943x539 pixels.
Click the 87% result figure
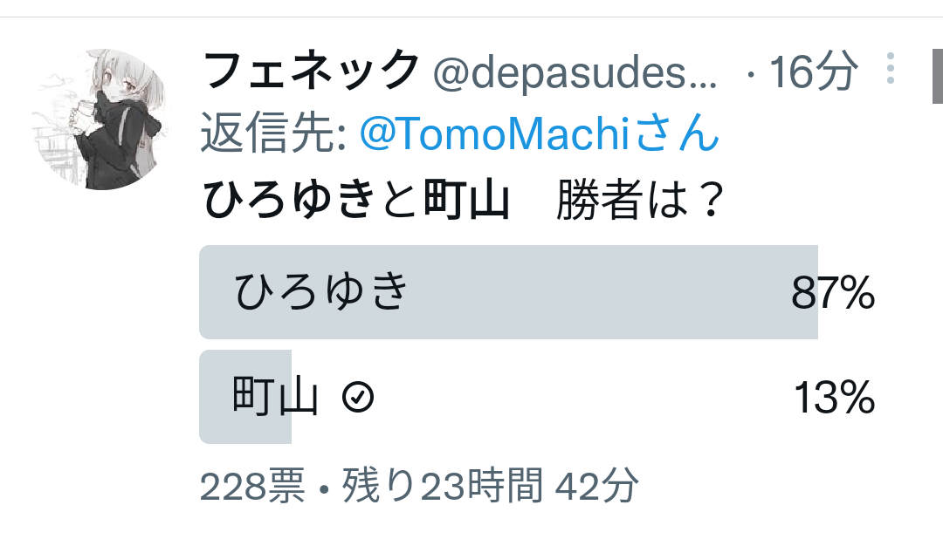[x=833, y=293]
